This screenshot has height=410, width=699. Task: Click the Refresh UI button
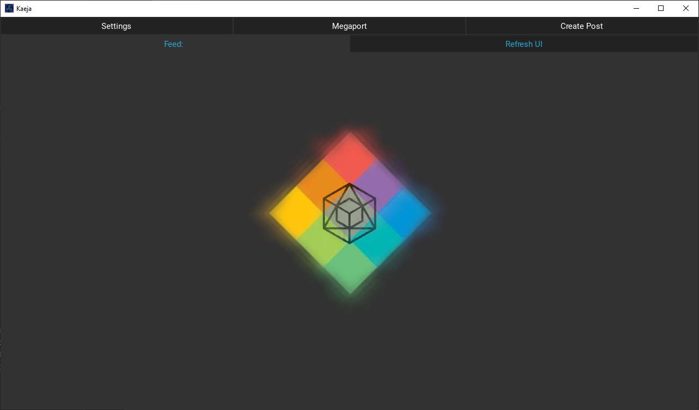click(523, 44)
